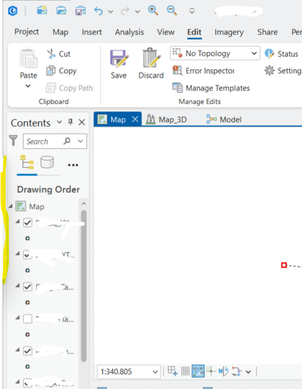The height and width of the screenshot is (389, 302).
Task: Switch to the Imagery ribbon tab
Action: pyautogui.click(x=229, y=32)
